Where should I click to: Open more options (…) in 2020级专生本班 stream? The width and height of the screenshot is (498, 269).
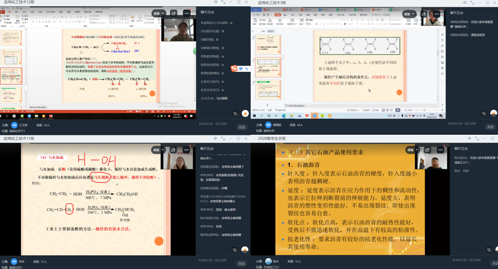pos(440,150)
